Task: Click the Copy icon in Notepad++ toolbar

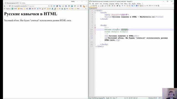Action: click(107, 6)
